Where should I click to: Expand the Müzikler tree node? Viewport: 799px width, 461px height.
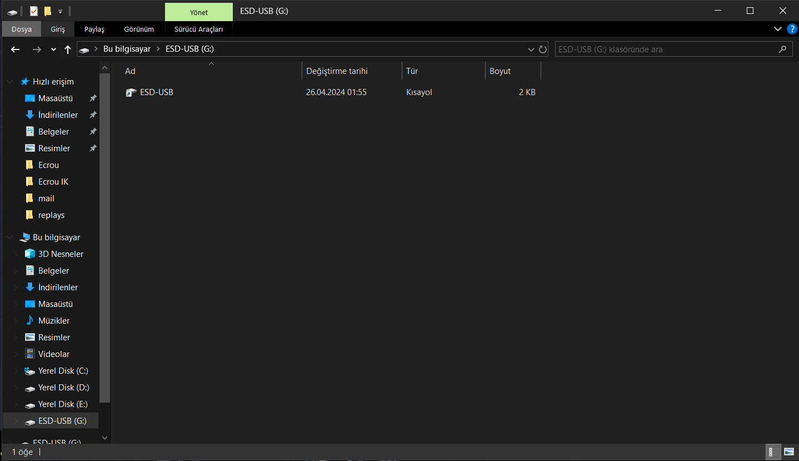(x=16, y=321)
